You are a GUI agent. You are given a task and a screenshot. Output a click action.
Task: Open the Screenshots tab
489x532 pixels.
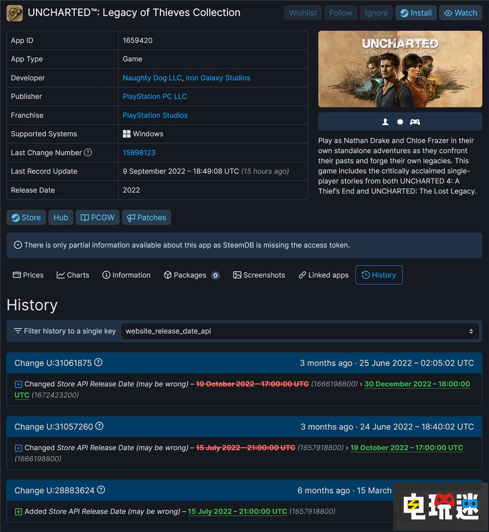pos(259,275)
